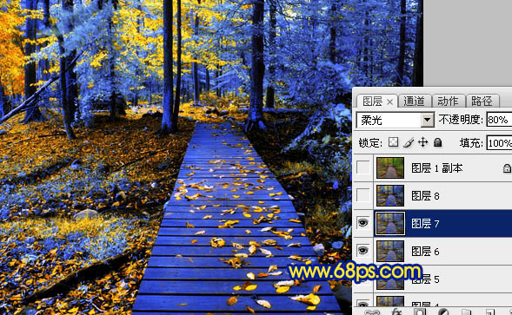The image size is (512, 315).
Task: Open the fx layer style menu
Action: [x=396, y=312]
